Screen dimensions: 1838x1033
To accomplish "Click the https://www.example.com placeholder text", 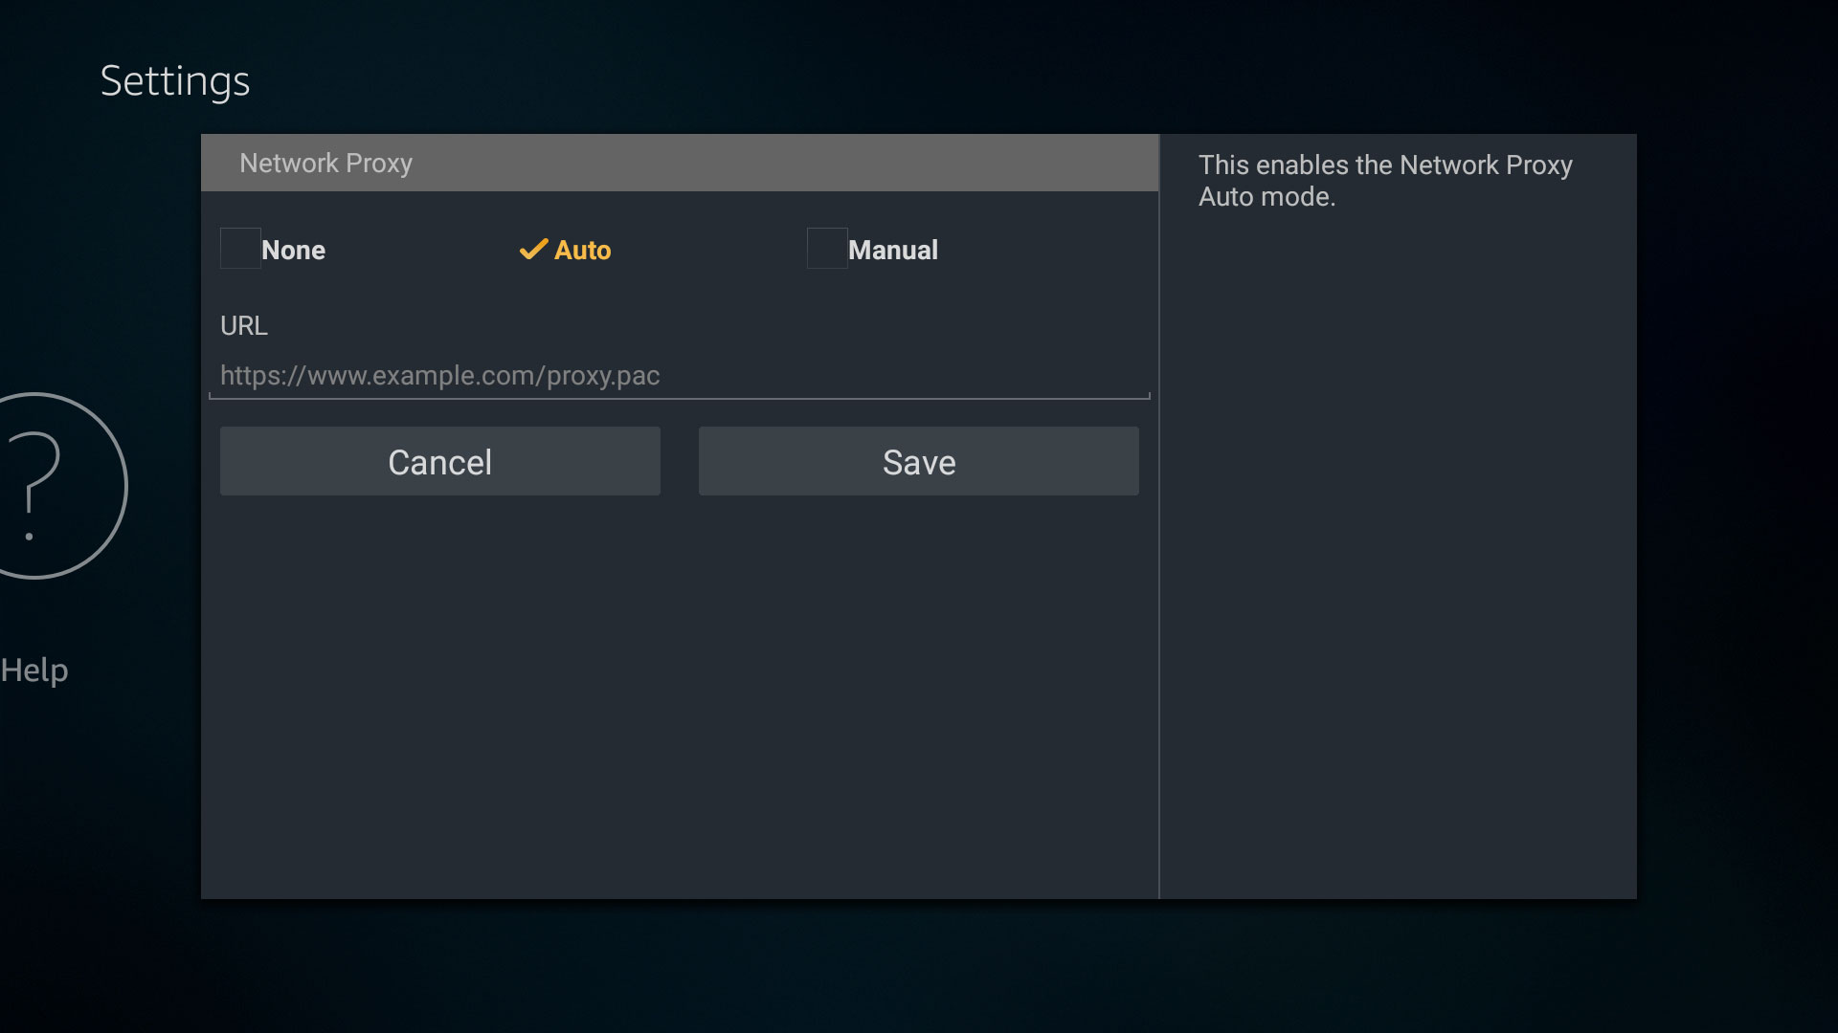I will (x=439, y=376).
